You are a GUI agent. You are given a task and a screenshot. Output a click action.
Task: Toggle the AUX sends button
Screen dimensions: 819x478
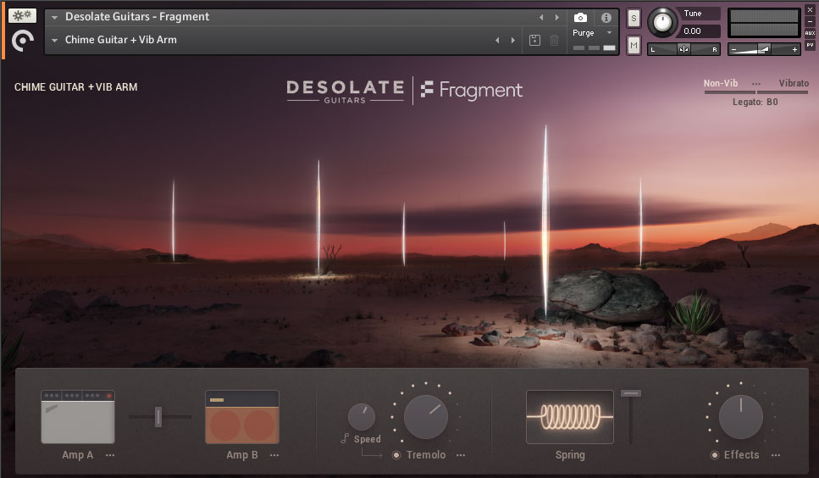pyautogui.click(x=810, y=33)
